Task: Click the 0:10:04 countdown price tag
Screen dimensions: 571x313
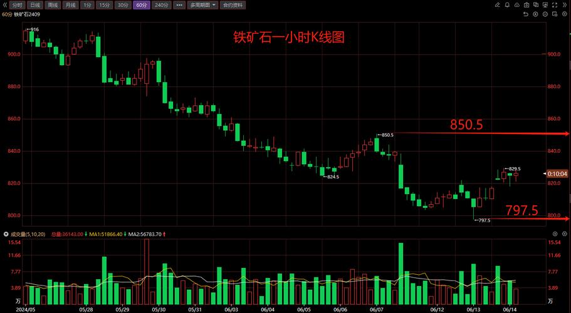Action: click(x=557, y=174)
